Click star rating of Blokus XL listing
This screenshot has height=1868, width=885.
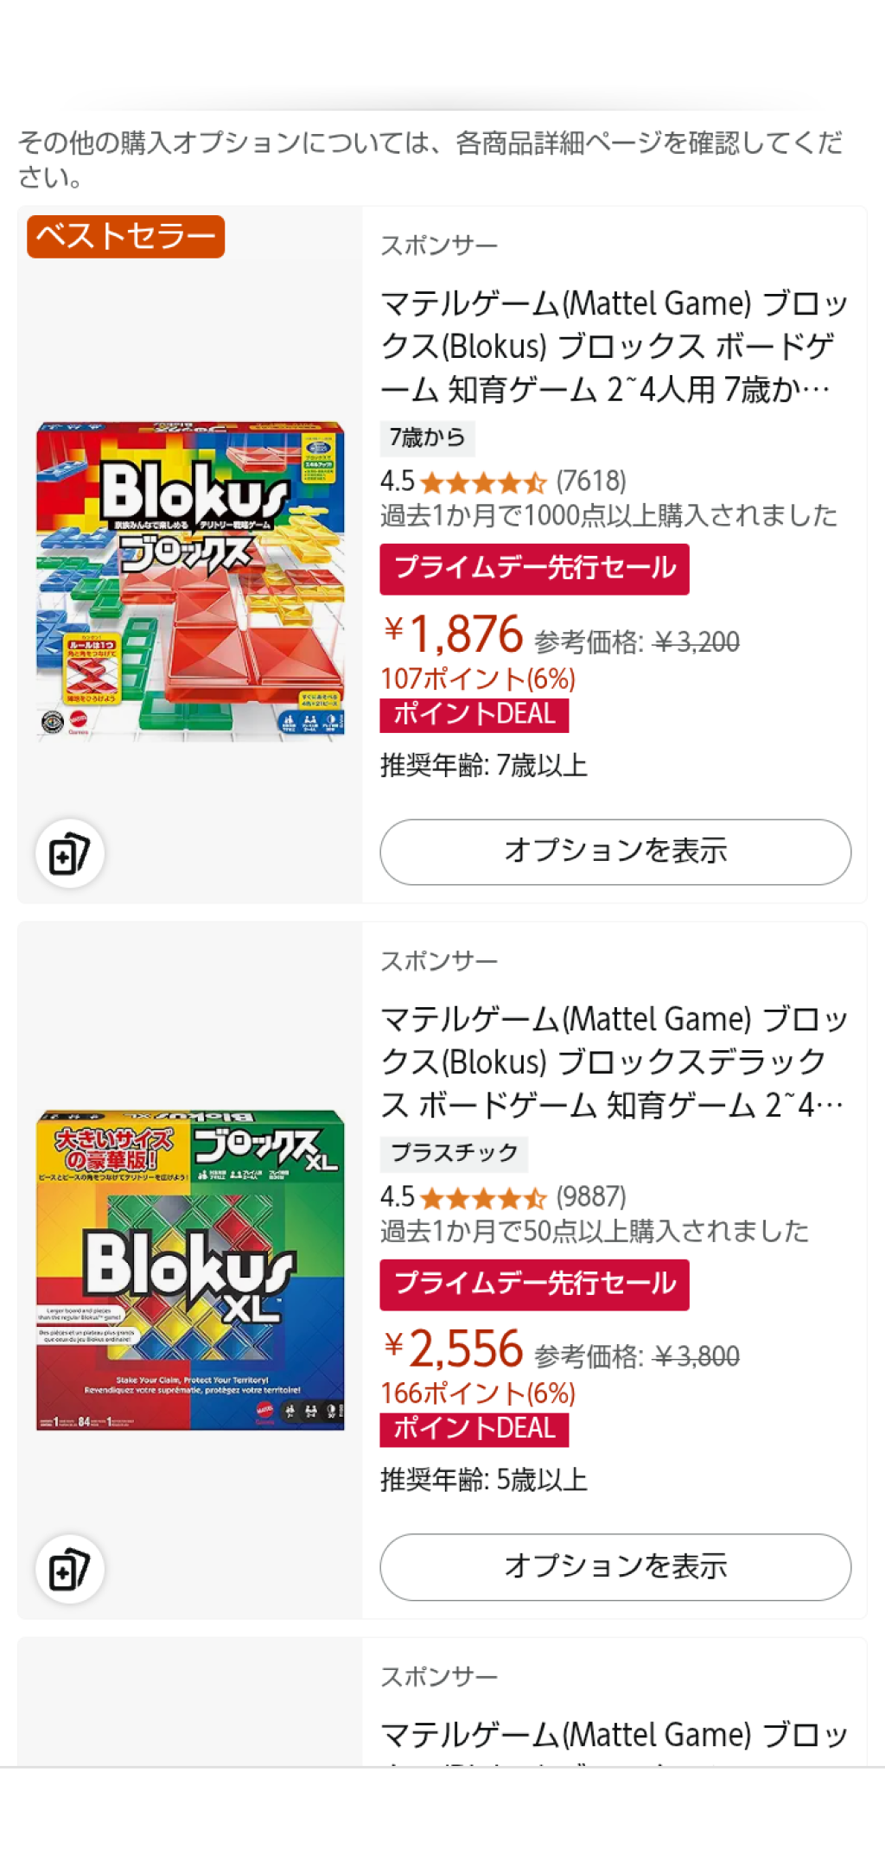pos(484,1197)
